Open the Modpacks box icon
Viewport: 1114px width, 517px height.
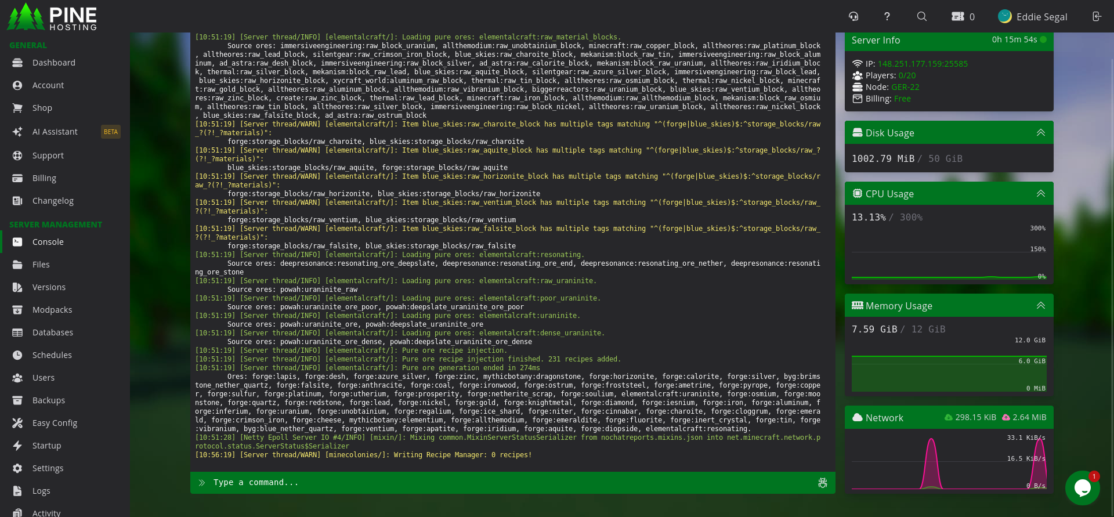coord(17,310)
